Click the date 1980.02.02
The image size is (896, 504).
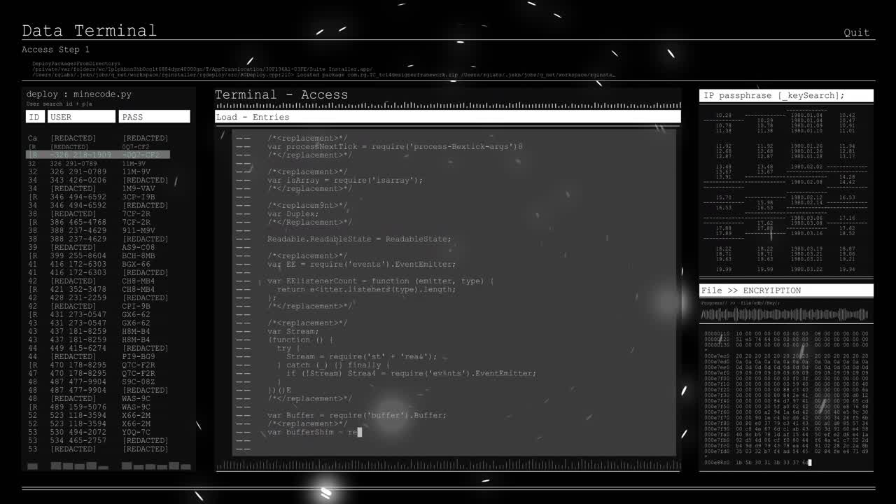point(806,167)
